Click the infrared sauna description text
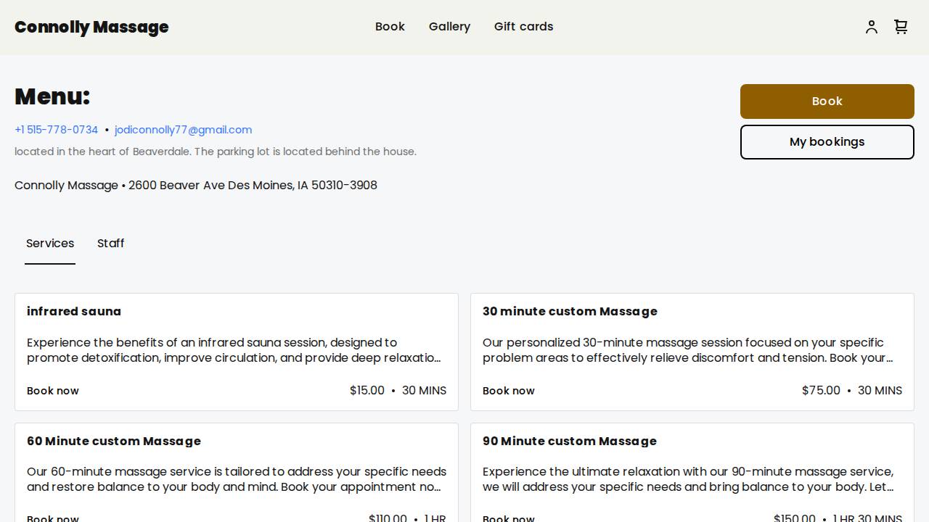 (235, 350)
